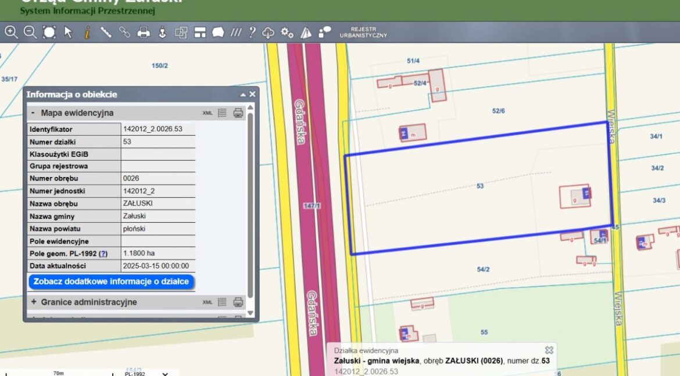Click parcel label 51/4 on the map

[x=413, y=61]
